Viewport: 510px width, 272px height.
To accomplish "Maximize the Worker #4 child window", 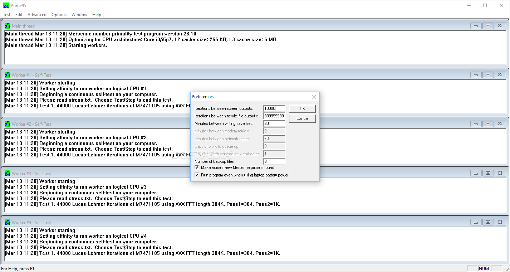I will (488, 222).
